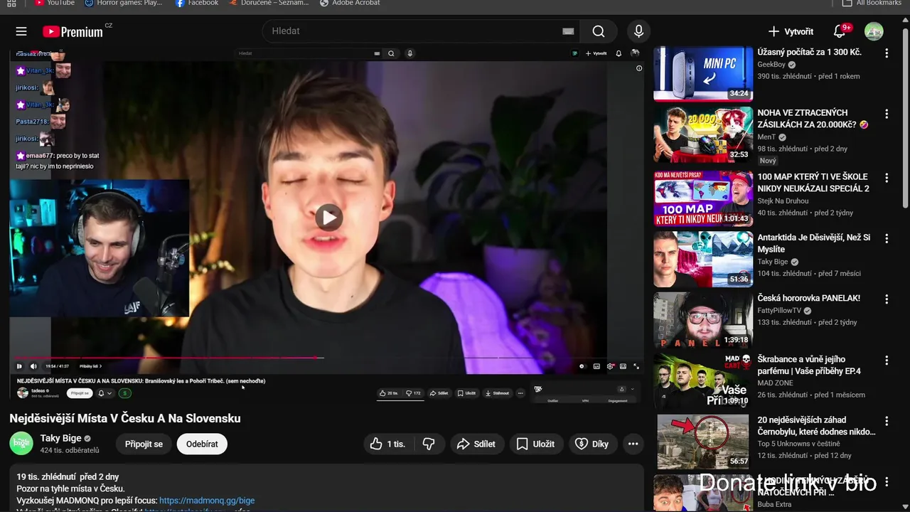The image size is (910, 512).
Task: Open Taky Bige channel avatar under video
Action: 21,443
